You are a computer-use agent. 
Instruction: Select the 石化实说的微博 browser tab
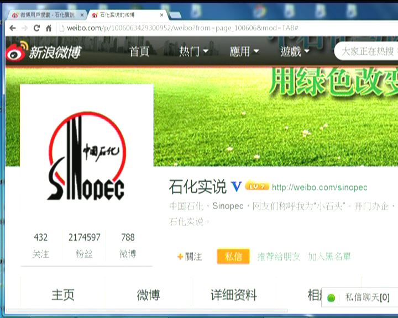(x=127, y=15)
